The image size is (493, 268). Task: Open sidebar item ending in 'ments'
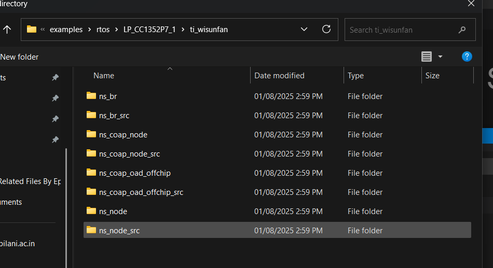click(x=11, y=202)
